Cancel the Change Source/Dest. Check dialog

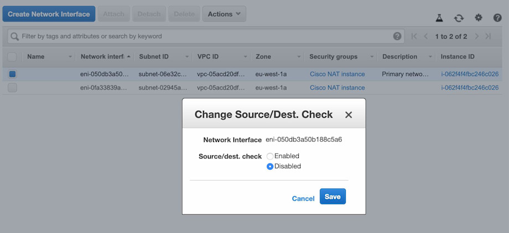(303, 199)
